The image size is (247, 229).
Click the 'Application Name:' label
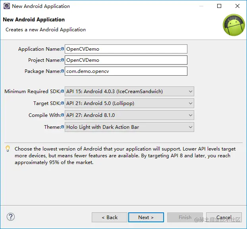pos(40,49)
